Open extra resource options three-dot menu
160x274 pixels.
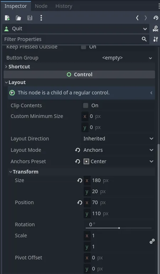coord(41,18)
